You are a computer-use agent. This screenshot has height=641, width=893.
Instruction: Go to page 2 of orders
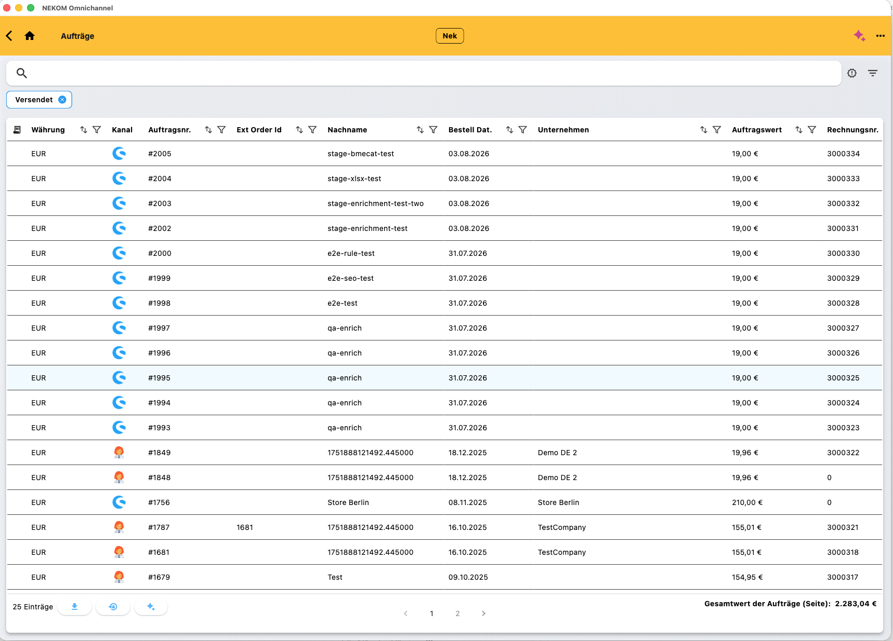click(457, 613)
